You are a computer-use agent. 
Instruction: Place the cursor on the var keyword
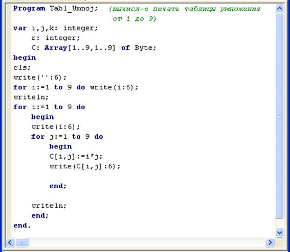pos(20,28)
